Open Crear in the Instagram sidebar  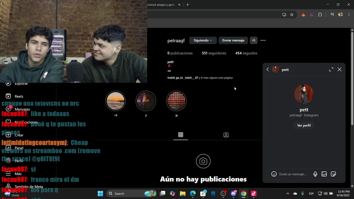click(15, 135)
